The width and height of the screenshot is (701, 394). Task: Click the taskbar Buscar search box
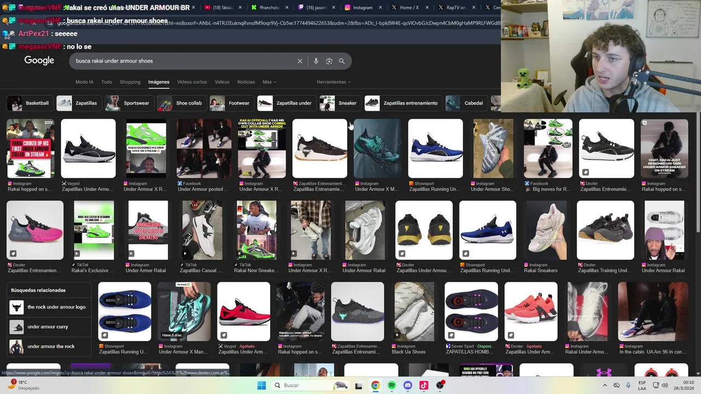click(x=311, y=385)
